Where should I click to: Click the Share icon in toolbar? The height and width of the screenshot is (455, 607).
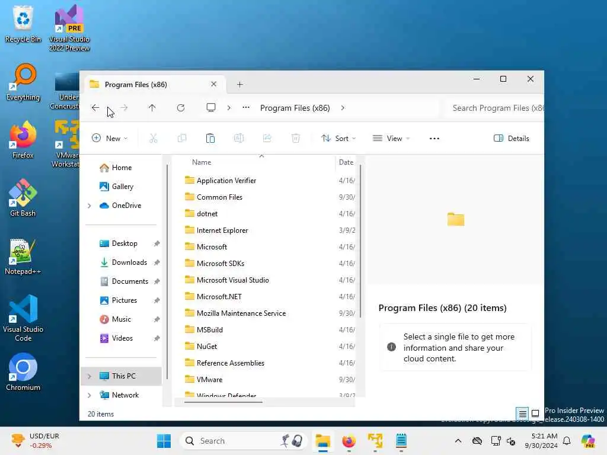(x=267, y=138)
